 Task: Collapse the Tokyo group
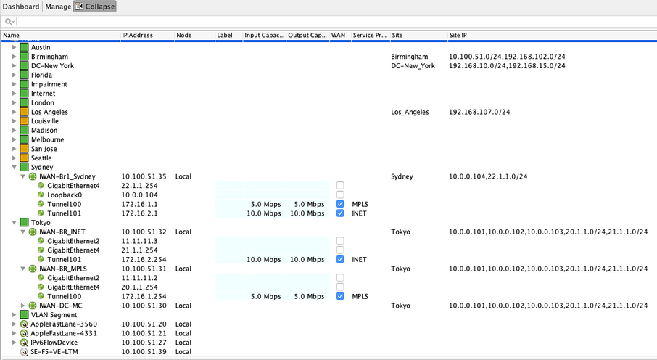15,223
